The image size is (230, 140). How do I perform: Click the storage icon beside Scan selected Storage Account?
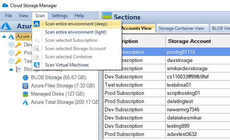coord(37,49)
